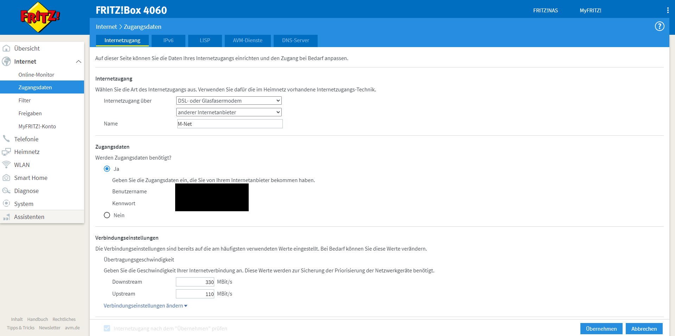Open the Tipps & Tricks link
Viewport: 675px width, 336px height.
21,328
